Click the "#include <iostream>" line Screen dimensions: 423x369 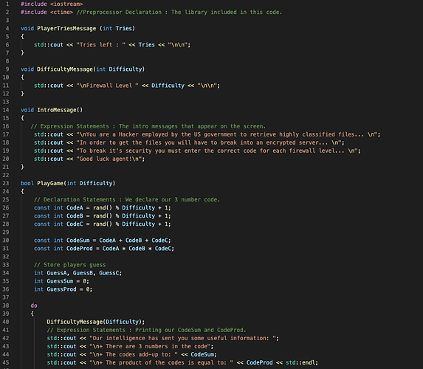pos(52,4)
